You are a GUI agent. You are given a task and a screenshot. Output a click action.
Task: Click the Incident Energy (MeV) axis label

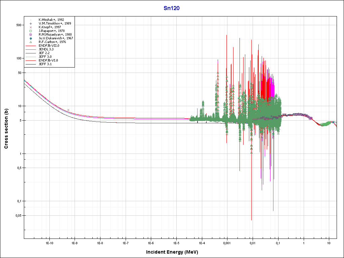click(x=174, y=252)
